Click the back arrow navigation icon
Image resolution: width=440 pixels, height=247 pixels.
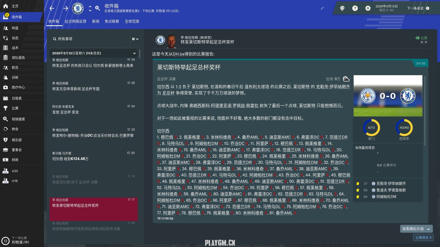click(52, 8)
